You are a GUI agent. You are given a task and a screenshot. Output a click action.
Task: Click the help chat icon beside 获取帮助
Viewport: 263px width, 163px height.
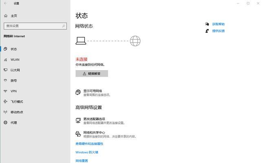207,24
